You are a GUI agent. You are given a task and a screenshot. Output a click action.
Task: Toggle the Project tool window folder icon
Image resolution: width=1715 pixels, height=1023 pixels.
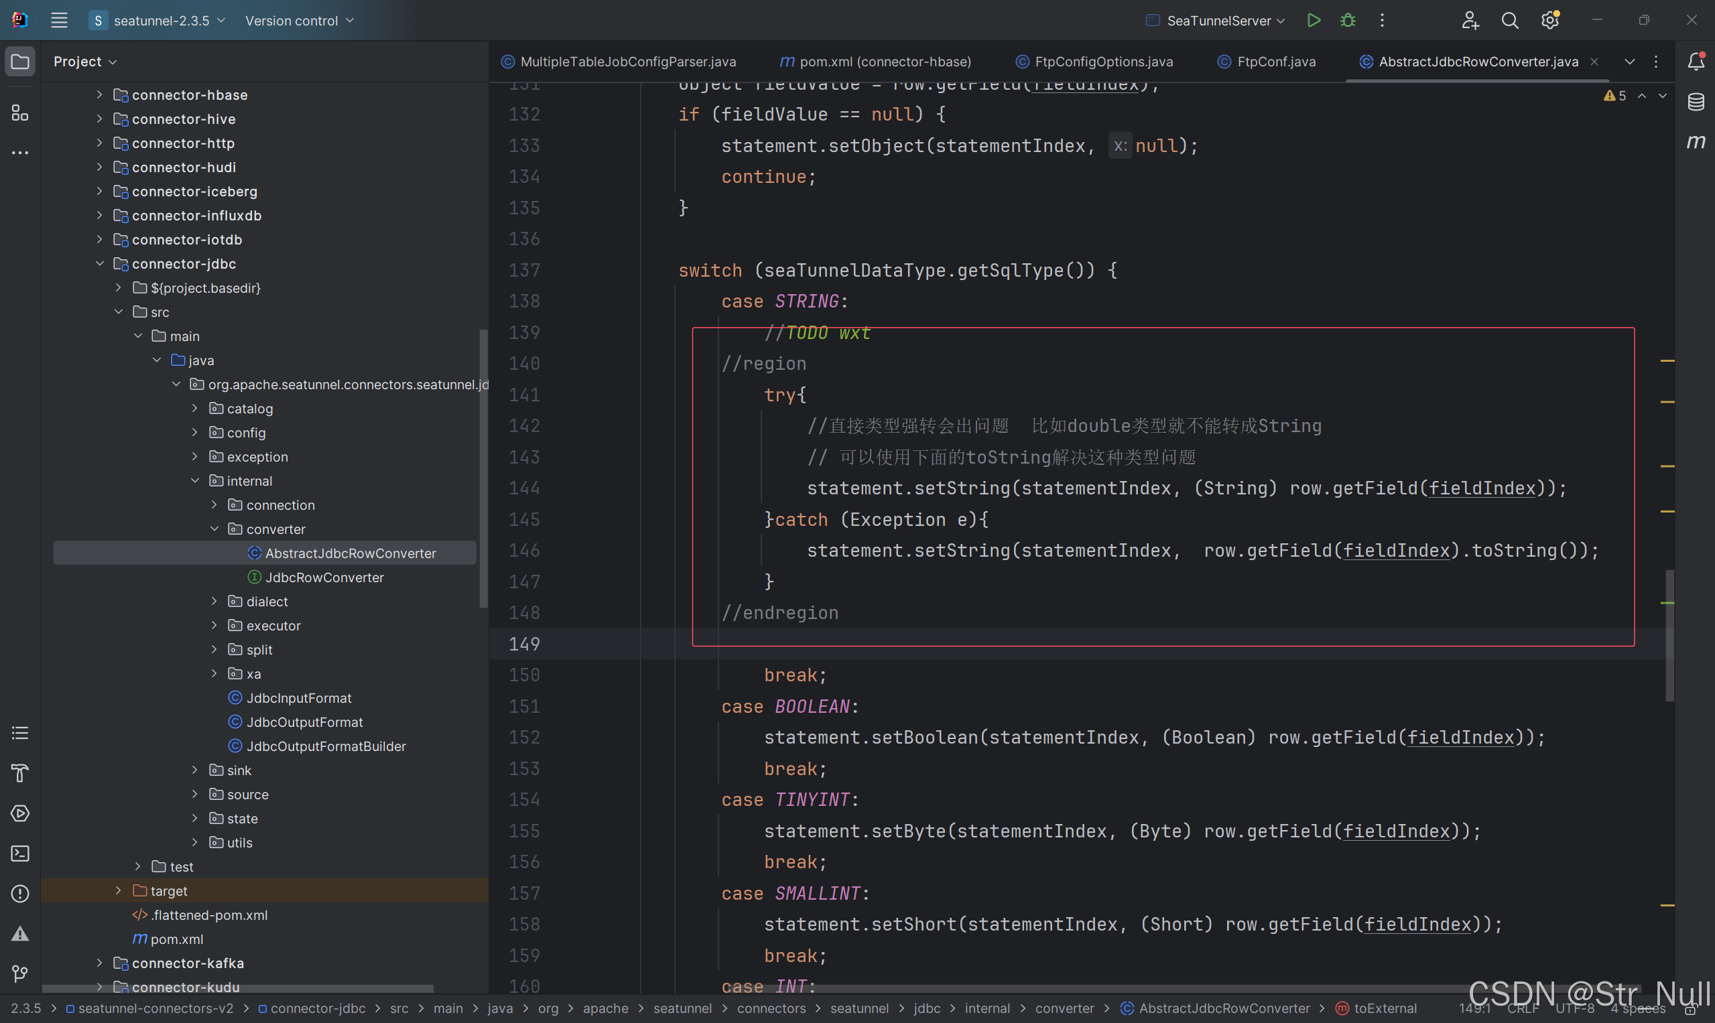[20, 62]
